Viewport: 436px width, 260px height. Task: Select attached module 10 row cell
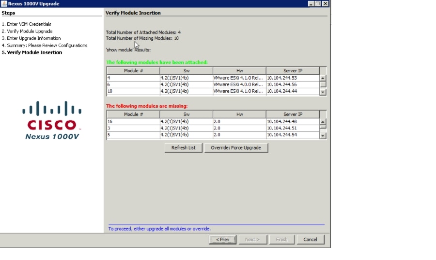(x=133, y=91)
